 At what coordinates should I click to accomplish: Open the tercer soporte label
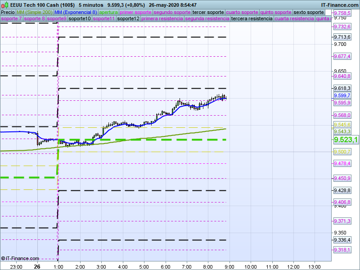208,12
